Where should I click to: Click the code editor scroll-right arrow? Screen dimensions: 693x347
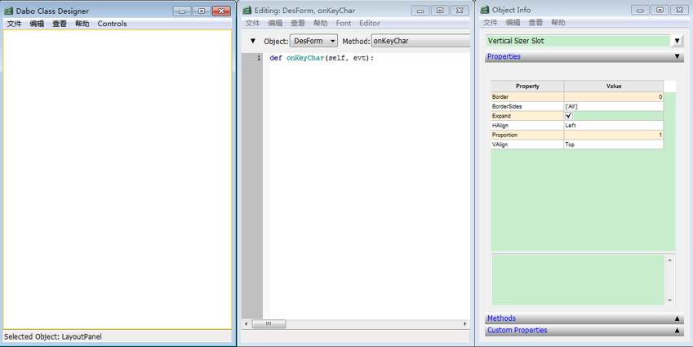465,324
